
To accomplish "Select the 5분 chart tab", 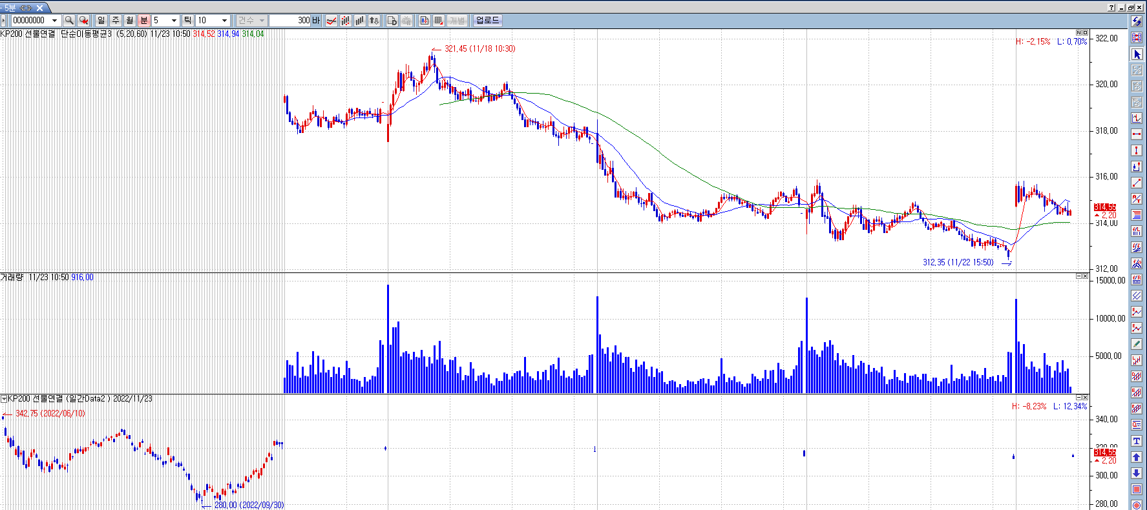I will pos(18,8).
